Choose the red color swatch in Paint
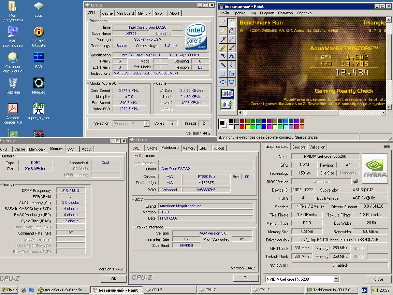The image size is (393, 295). [x=242, y=127]
